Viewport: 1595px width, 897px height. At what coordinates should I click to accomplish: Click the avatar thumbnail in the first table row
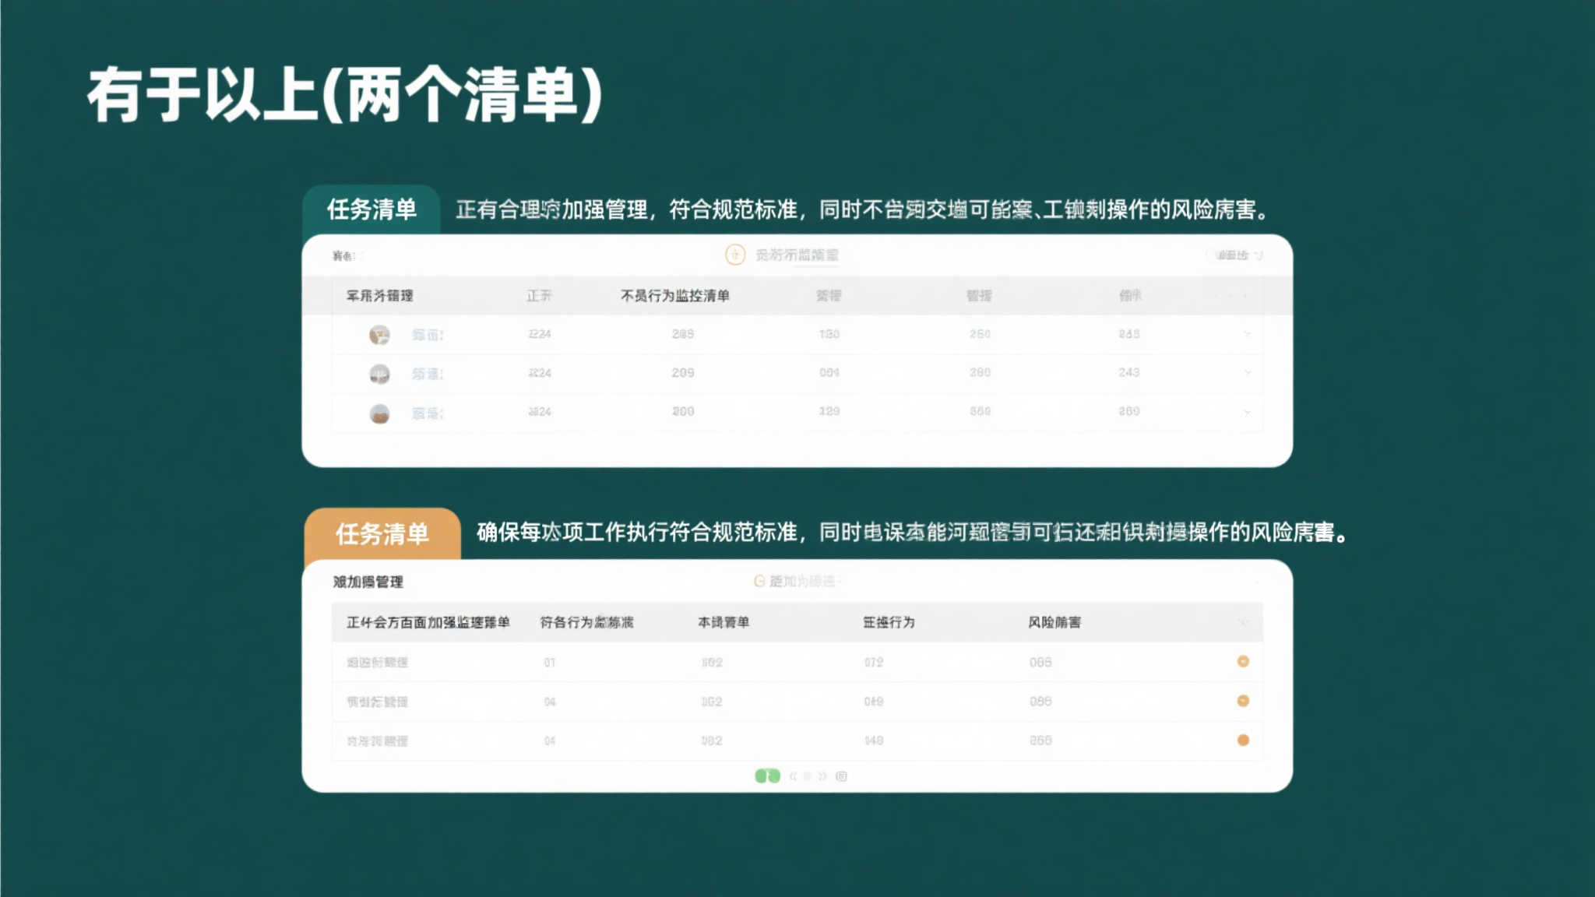[x=379, y=334]
